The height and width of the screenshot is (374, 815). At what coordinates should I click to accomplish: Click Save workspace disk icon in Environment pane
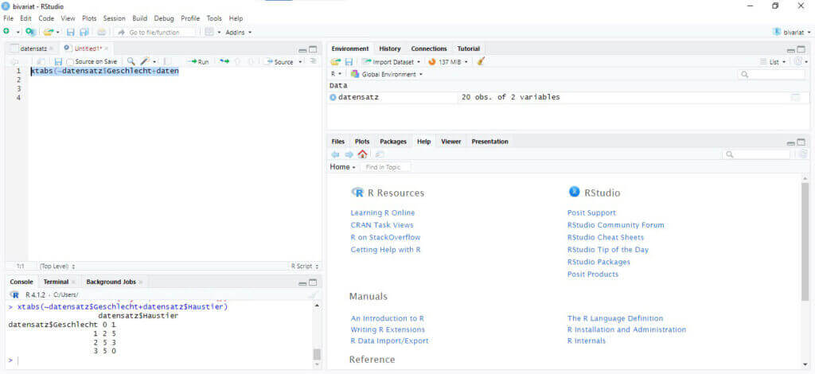pyautogui.click(x=349, y=61)
